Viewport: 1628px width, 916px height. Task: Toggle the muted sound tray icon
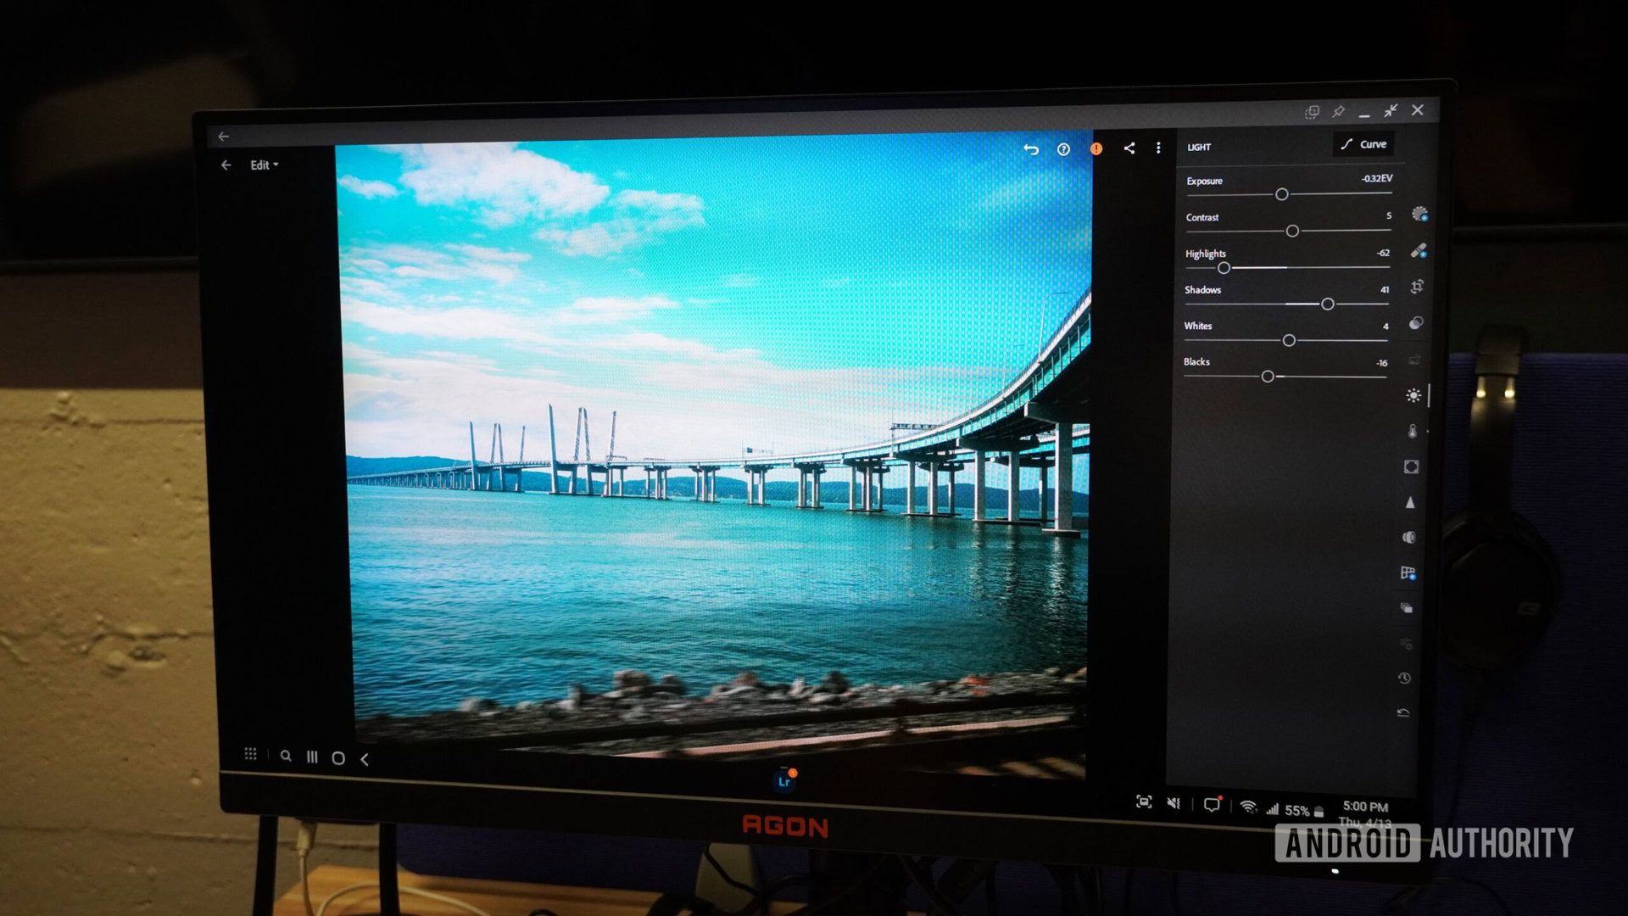pyautogui.click(x=1174, y=803)
